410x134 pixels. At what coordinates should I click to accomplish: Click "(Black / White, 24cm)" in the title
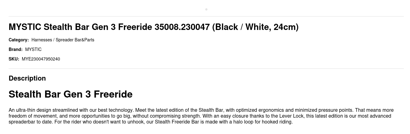click(x=255, y=27)
